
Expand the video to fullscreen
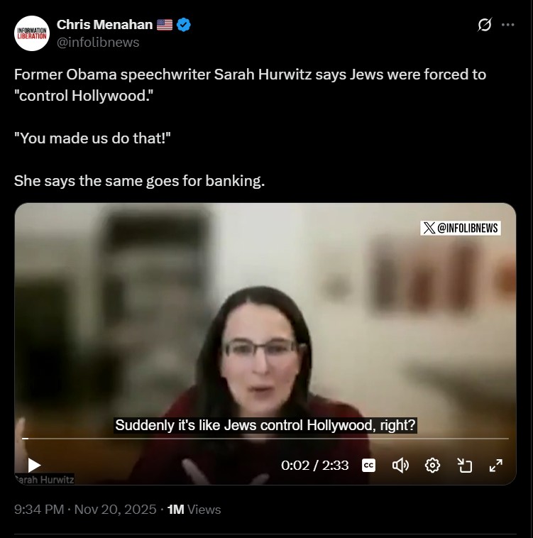click(496, 466)
